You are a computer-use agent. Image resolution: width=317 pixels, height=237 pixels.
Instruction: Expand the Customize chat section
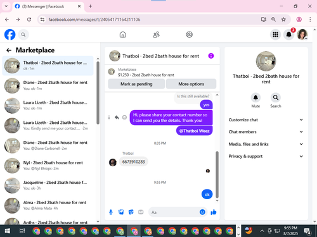coord(266,119)
